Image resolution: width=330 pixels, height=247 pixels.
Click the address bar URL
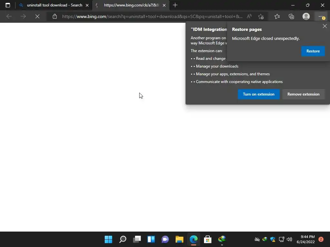[x=152, y=16]
